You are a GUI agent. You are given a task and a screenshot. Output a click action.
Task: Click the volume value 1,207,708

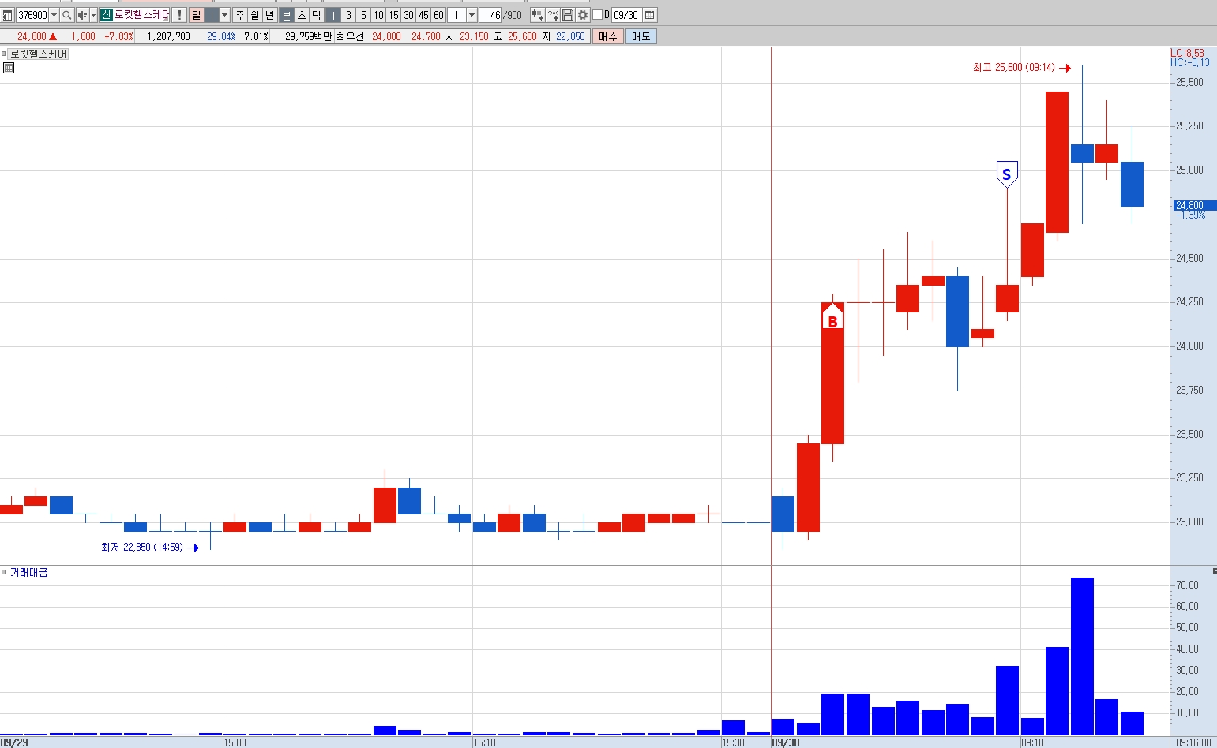tap(168, 36)
